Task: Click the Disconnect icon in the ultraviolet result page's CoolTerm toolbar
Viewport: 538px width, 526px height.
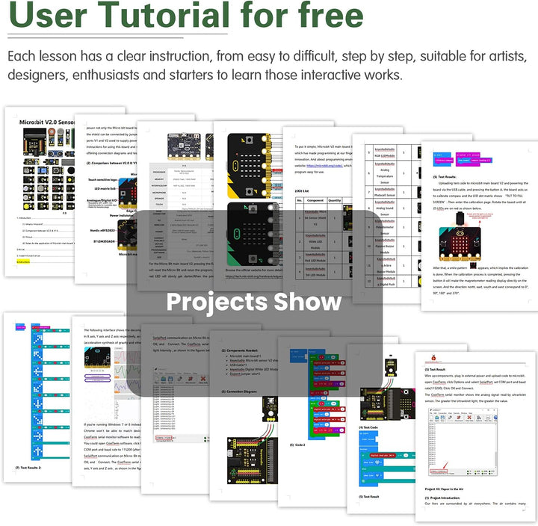Action: (x=459, y=418)
